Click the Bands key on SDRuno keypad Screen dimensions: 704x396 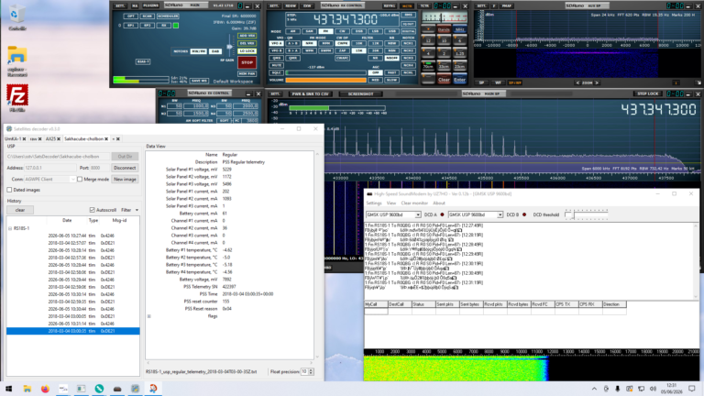pyautogui.click(x=444, y=29)
